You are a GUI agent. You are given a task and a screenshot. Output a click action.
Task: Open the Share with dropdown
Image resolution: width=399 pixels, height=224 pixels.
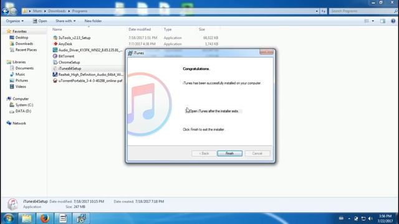pyautogui.click(x=65, y=21)
